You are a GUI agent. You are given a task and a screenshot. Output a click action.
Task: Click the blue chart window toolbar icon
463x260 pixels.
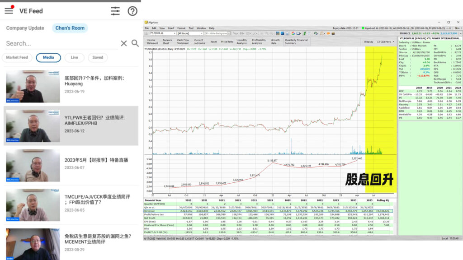tap(282, 33)
